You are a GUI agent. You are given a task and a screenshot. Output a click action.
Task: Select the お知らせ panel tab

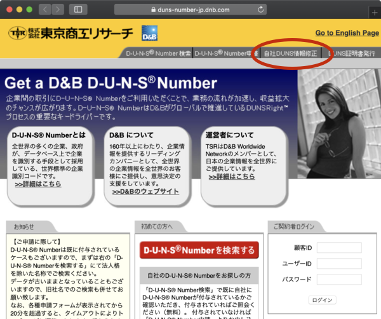coord(30,227)
